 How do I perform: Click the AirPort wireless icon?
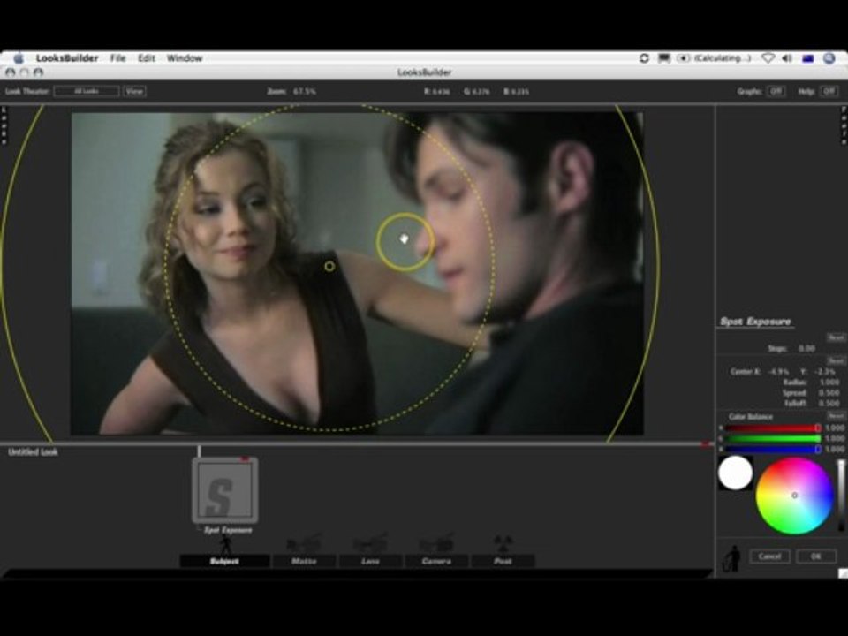768,58
